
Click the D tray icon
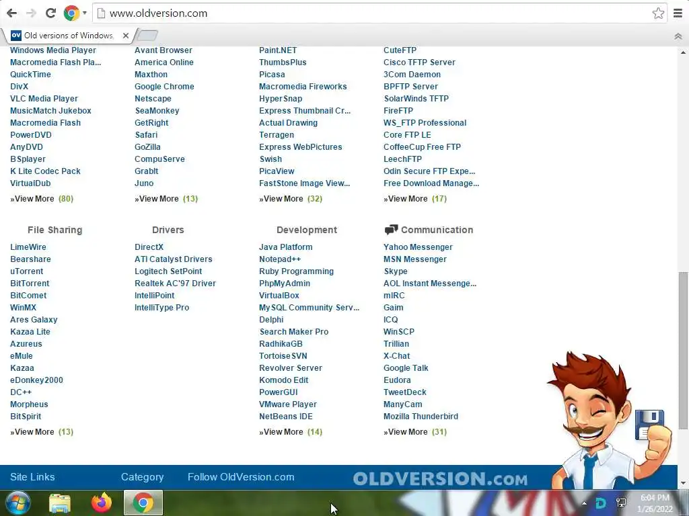(x=601, y=503)
